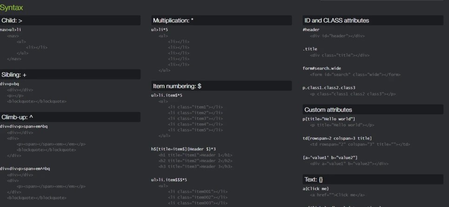Screen dimensions: 449x207
Task: Click the "Child: >" section header
Action: [12, 20]
